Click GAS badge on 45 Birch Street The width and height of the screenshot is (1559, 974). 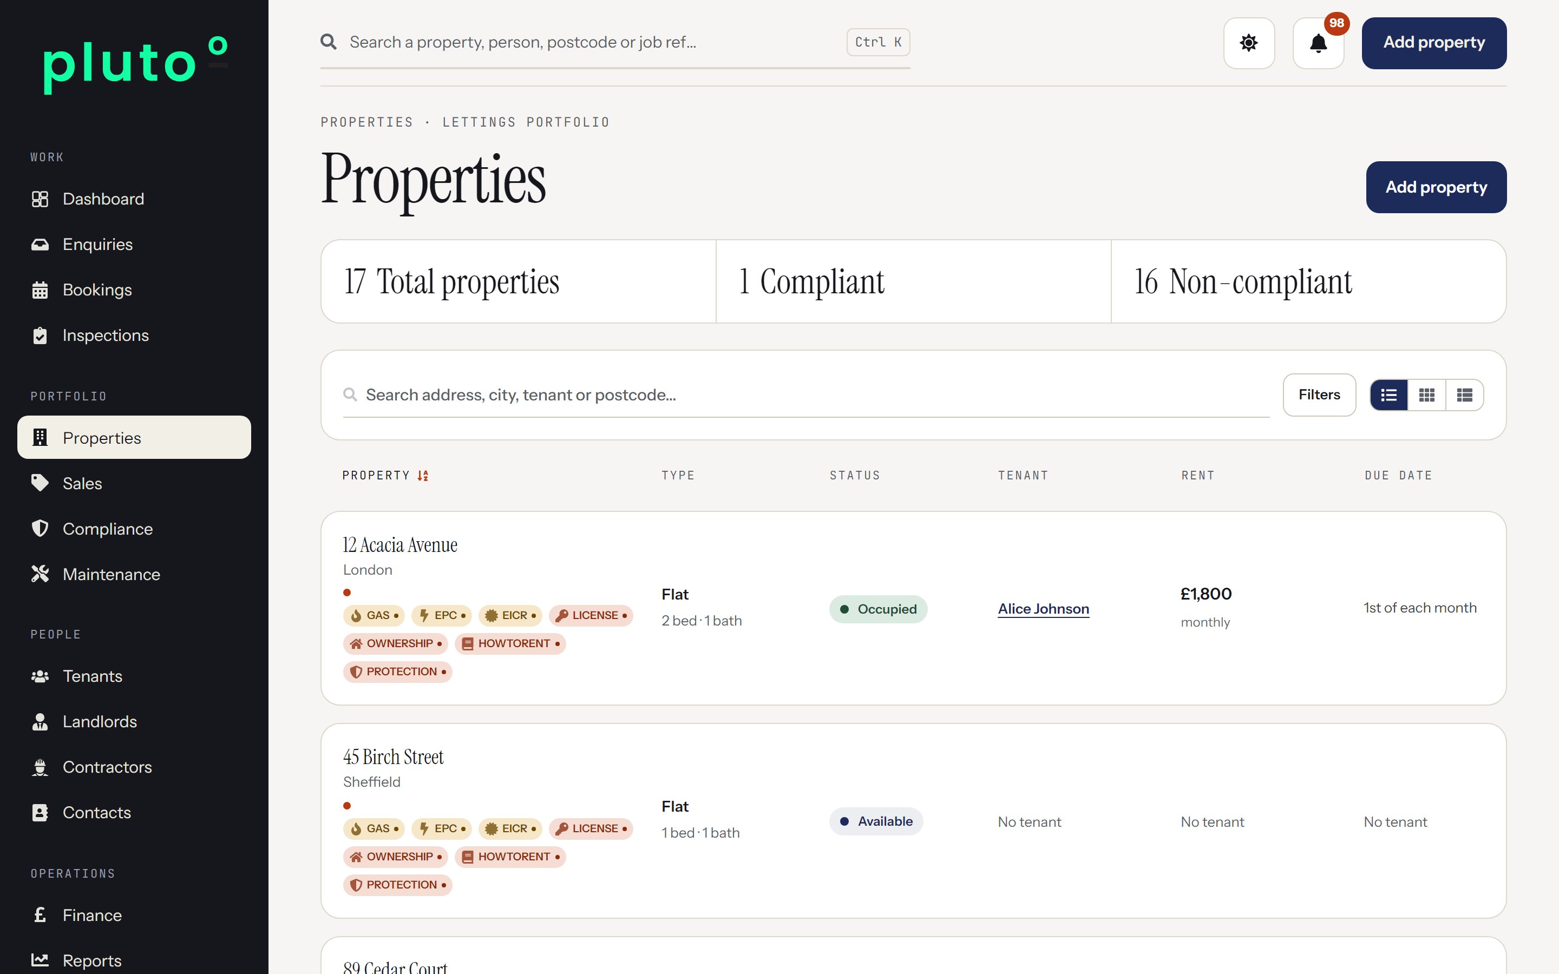click(374, 828)
